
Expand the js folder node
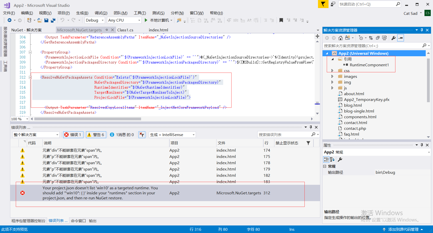tap(332, 88)
